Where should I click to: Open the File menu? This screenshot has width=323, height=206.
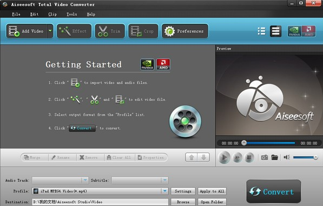tap(16, 14)
